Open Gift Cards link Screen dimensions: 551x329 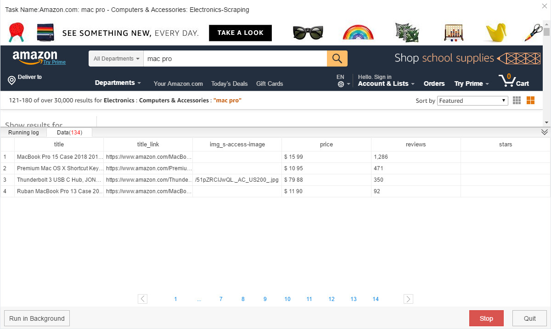click(270, 84)
